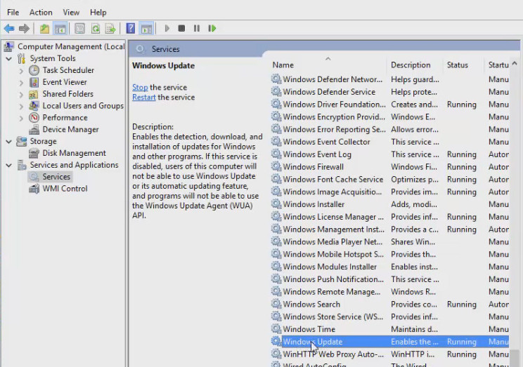This screenshot has width=523, height=367.
Task: Select the Windows Firewall service
Action: [389, 167]
